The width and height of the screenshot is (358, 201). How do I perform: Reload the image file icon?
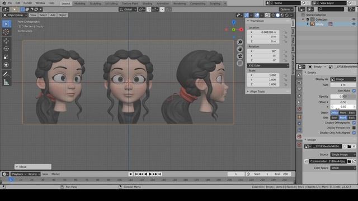tap(354, 161)
